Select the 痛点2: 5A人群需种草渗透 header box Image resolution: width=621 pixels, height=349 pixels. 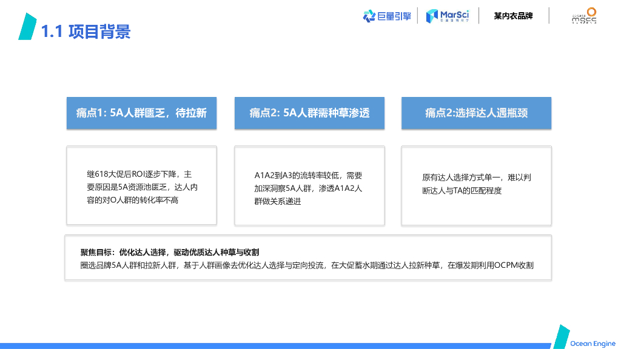(x=309, y=113)
